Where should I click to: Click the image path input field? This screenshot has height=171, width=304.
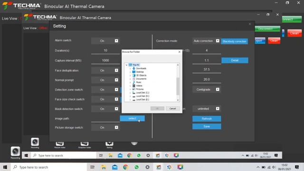click(x=105, y=119)
